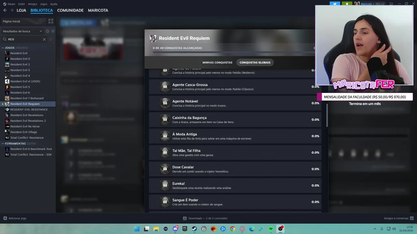Click the Caixinha da Bagunça achievement icon
Screen dimensions: 417x234
[165, 119]
